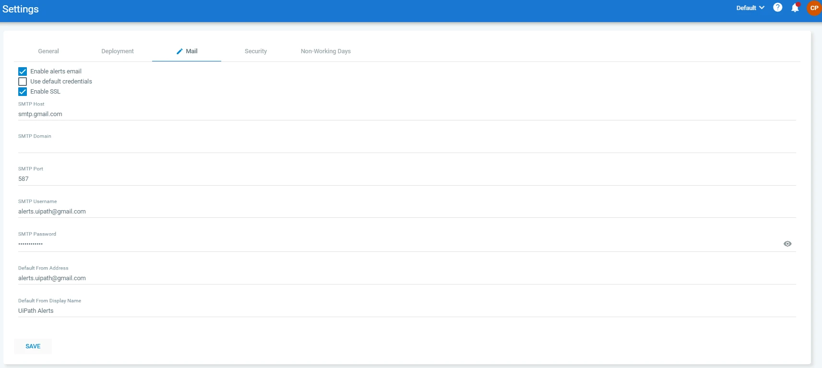Open the CP user avatar menu
822x368 pixels.
tap(814, 8)
